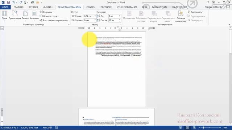The height and width of the screenshot is (130, 232).
Task: Click РУССКИЙ language indicator
Action: click(47, 127)
